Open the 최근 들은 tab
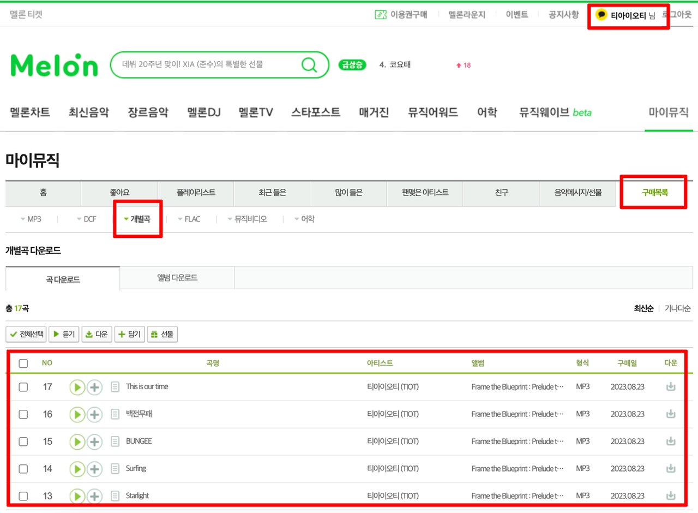 click(x=272, y=193)
